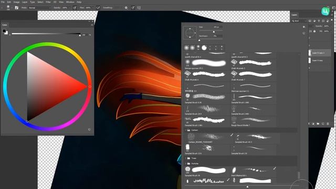
Task: Open the layer filter Kind dropdown
Action: (299, 21)
